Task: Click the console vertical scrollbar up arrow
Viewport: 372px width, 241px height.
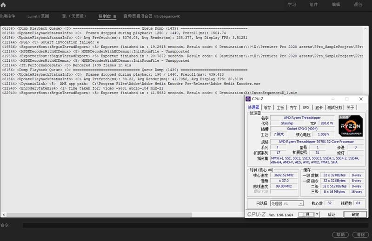Action: pyautogui.click(x=365, y=28)
